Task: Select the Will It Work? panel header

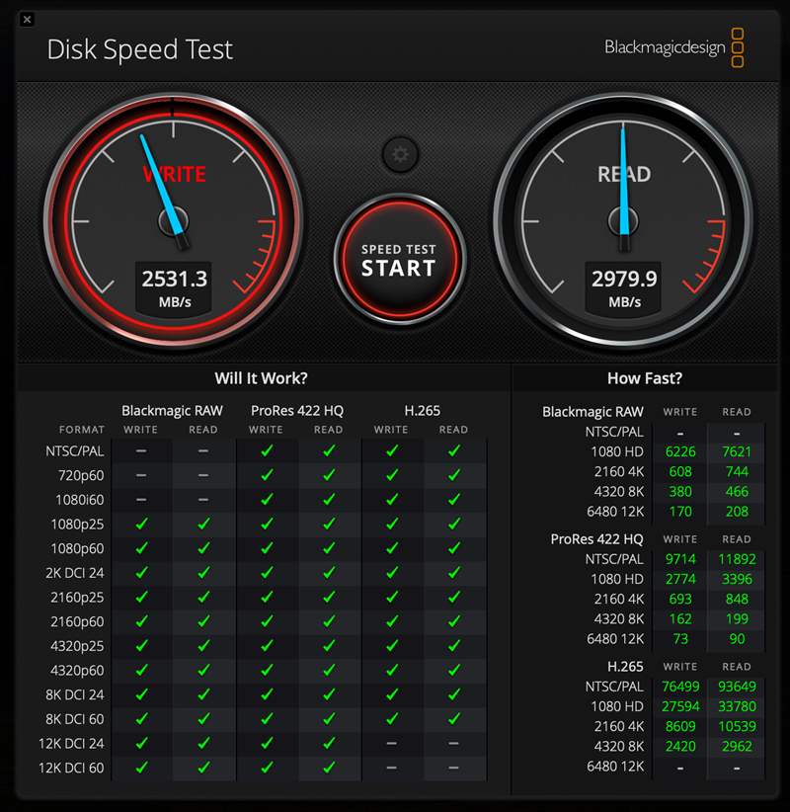Action: [x=261, y=378]
